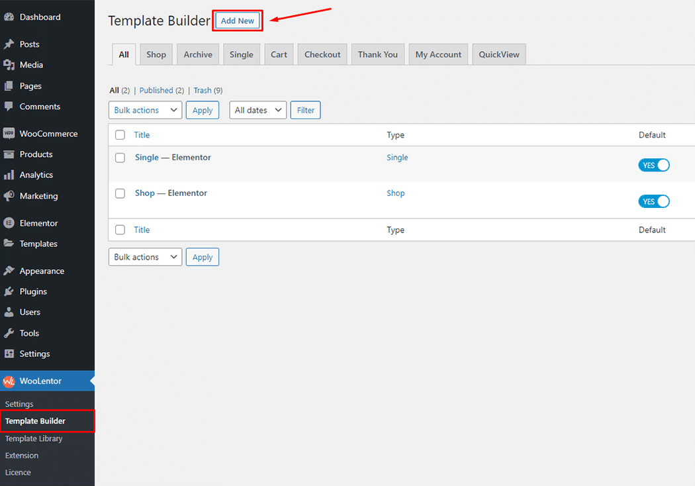Click the Plugins plug icon
This screenshot has height=486, width=695.
[x=9, y=292]
